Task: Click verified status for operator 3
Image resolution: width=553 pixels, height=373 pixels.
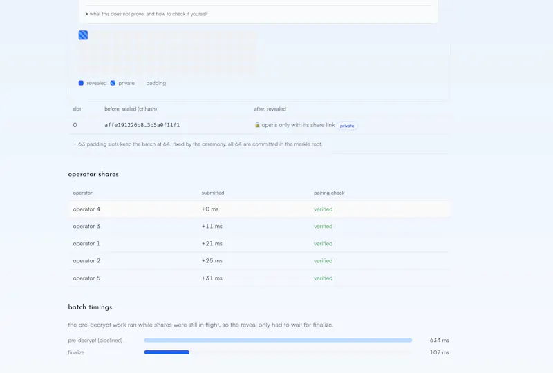Action: click(323, 227)
